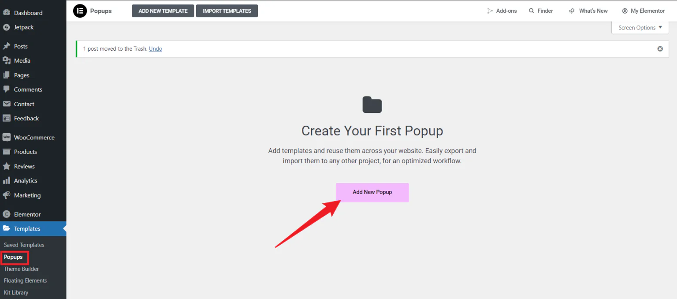Viewport: 677px width, 299px height.
Task: Click the Elementor sidebar icon
Action: pos(7,214)
